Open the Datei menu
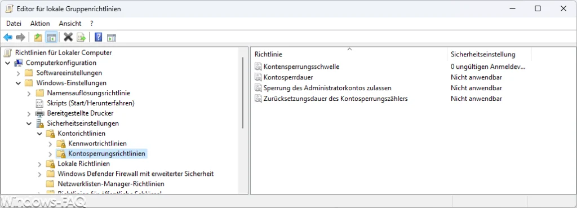This screenshot has height=208, width=577. 14,23
